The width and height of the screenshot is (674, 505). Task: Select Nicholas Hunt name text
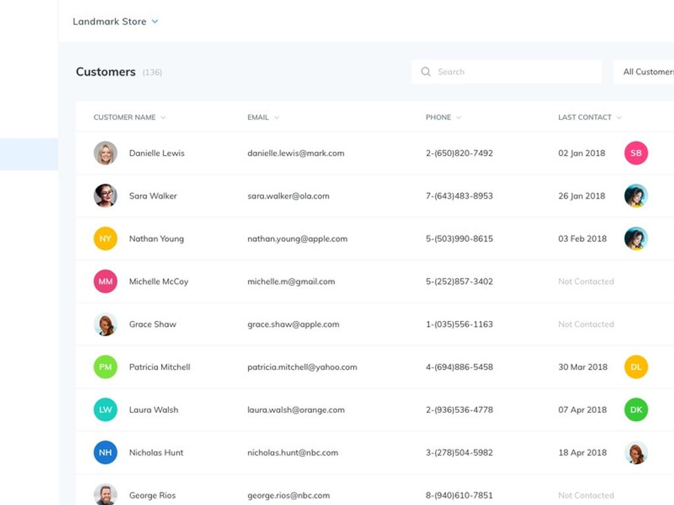click(156, 452)
